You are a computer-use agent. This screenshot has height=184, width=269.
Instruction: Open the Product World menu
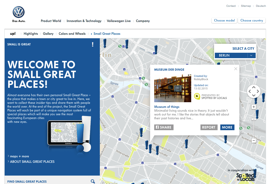tap(51, 21)
